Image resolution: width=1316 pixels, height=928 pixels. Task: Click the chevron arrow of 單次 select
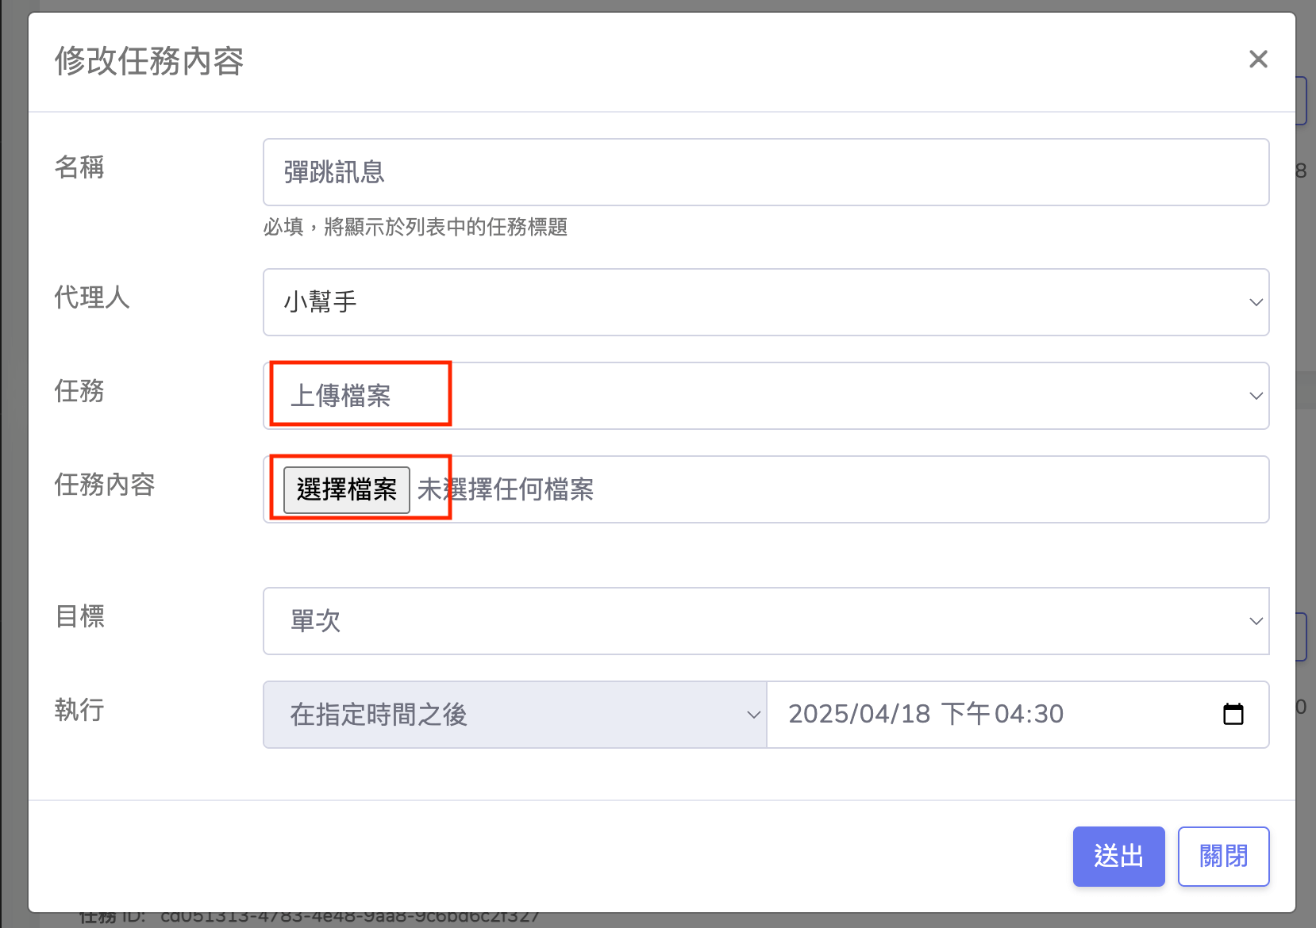click(1255, 621)
